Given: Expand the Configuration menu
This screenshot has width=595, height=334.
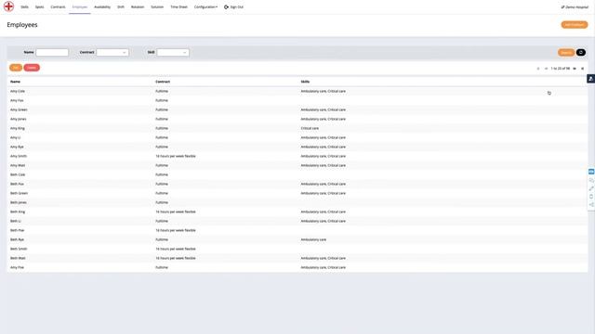Looking at the screenshot, I should tap(205, 6).
